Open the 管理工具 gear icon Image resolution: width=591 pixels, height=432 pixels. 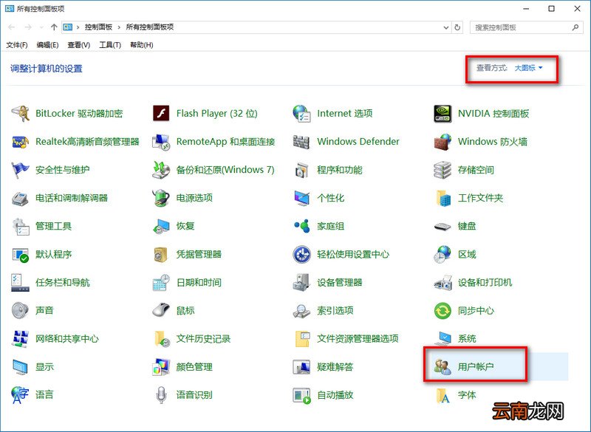(21, 226)
